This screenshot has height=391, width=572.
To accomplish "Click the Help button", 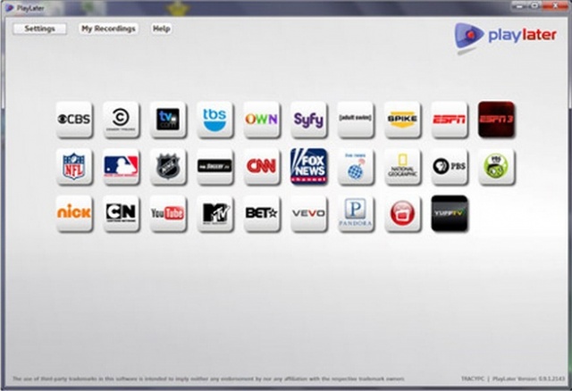I will pyautogui.click(x=161, y=29).
